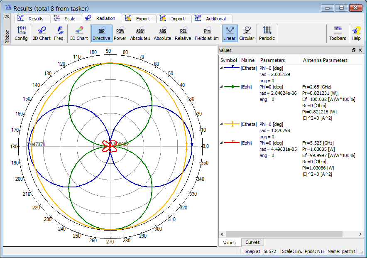This screenshot has width=367, height=258.
Task: Select Fields at 1m display
Action: (x=207, y=34)
